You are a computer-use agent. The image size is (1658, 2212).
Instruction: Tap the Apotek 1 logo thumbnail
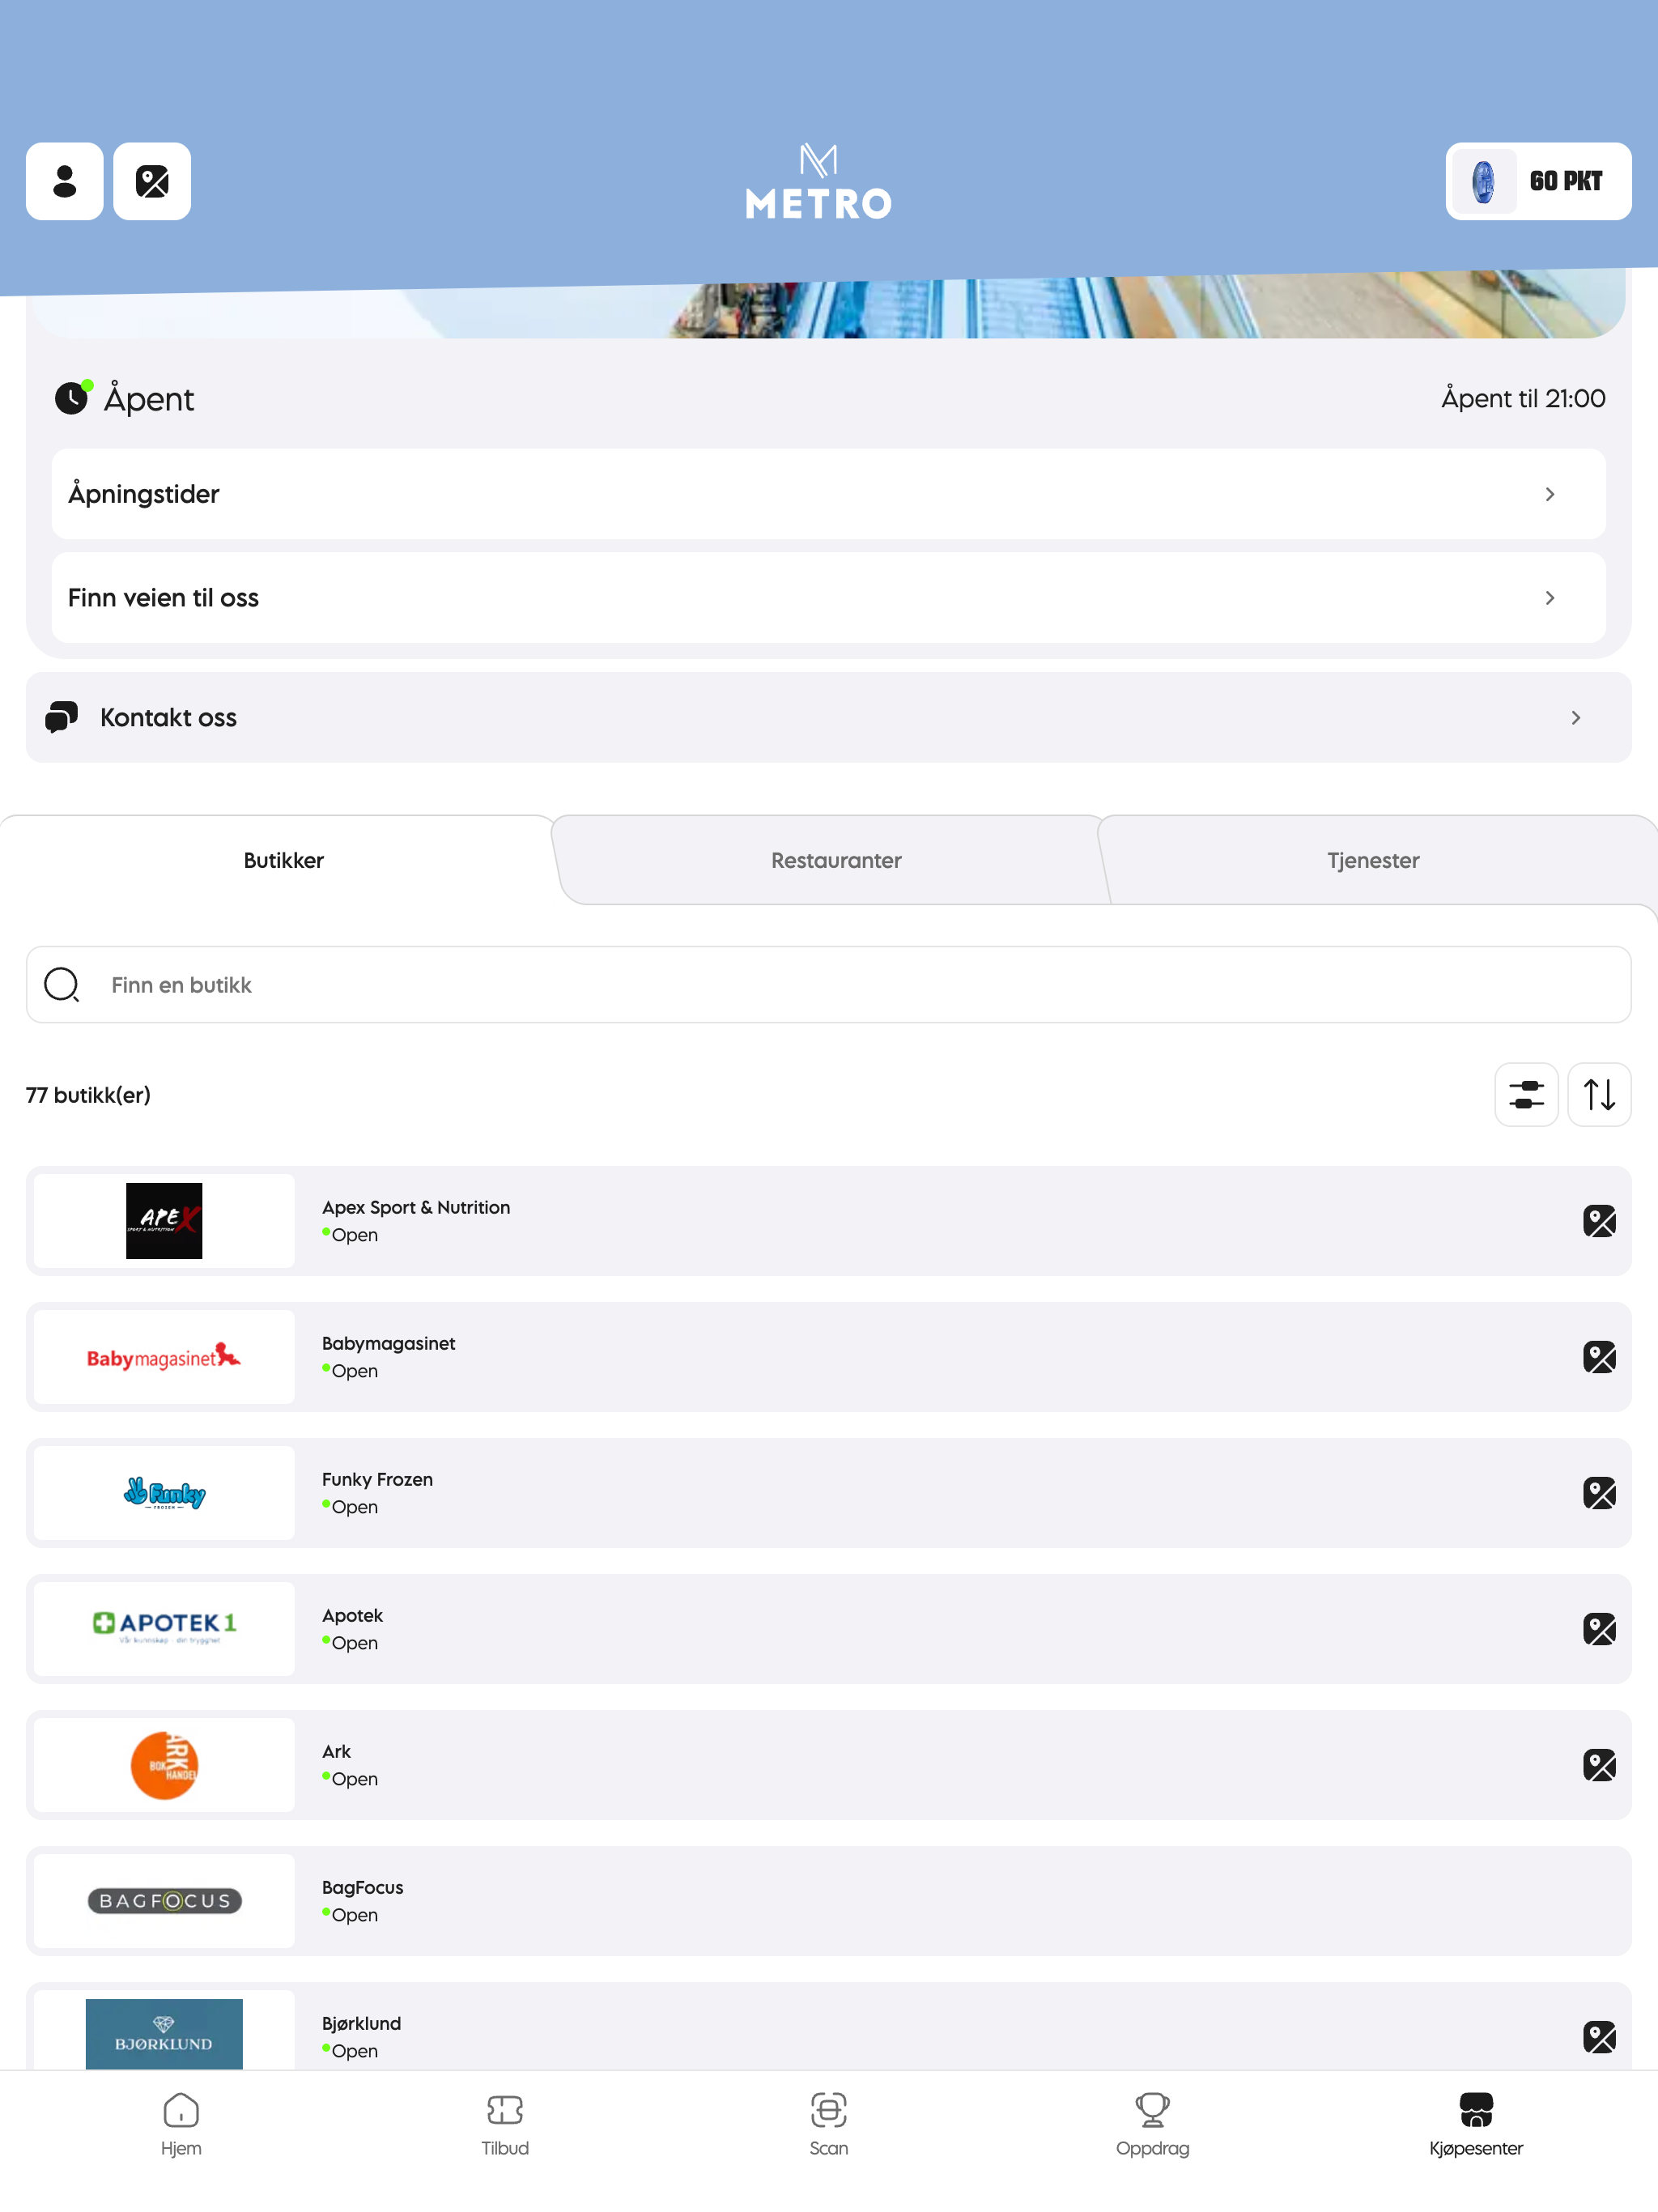[164, 1629]
